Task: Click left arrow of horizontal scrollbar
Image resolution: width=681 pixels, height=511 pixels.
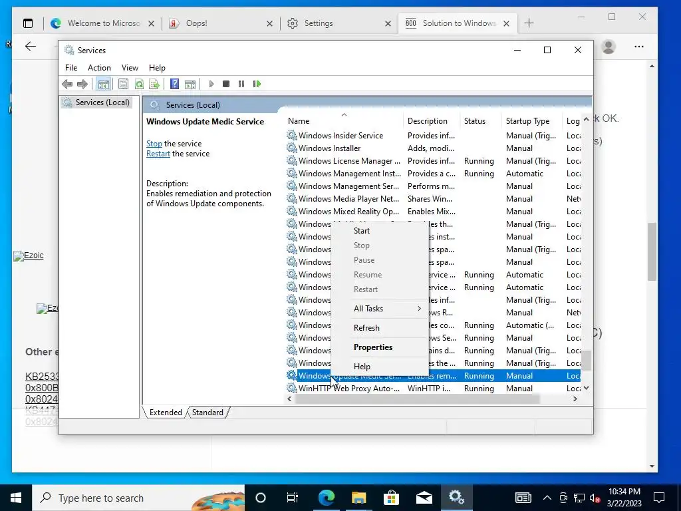Action: click(290, 399)
